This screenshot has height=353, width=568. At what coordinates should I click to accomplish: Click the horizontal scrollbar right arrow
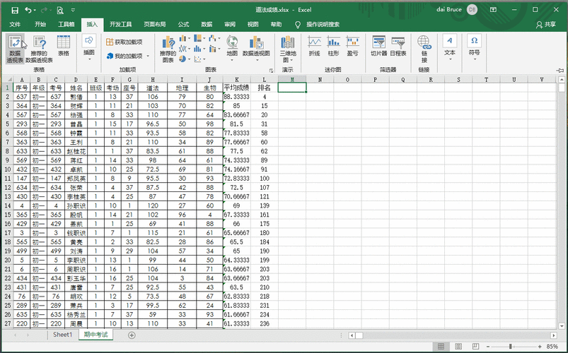pos(554,335)
